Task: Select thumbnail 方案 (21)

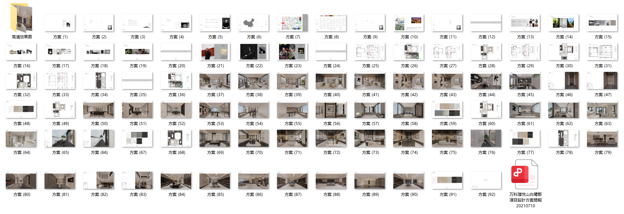Action: click(x=215, y=52)
